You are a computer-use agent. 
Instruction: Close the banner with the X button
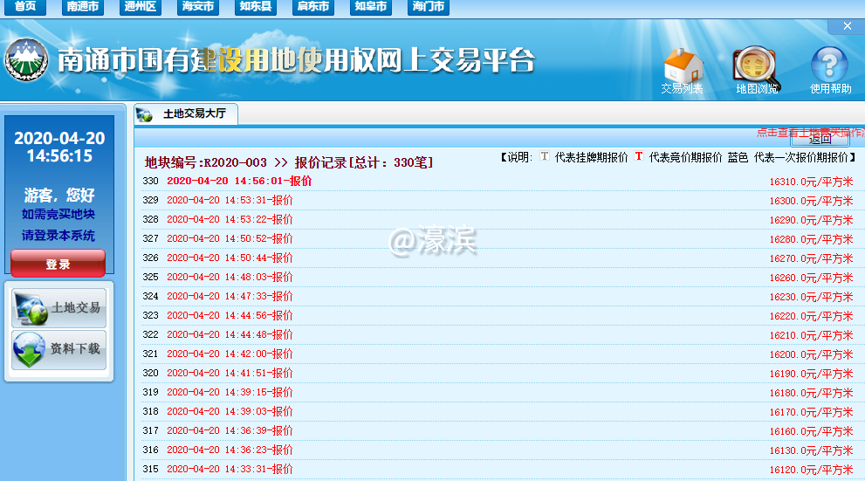848,26
